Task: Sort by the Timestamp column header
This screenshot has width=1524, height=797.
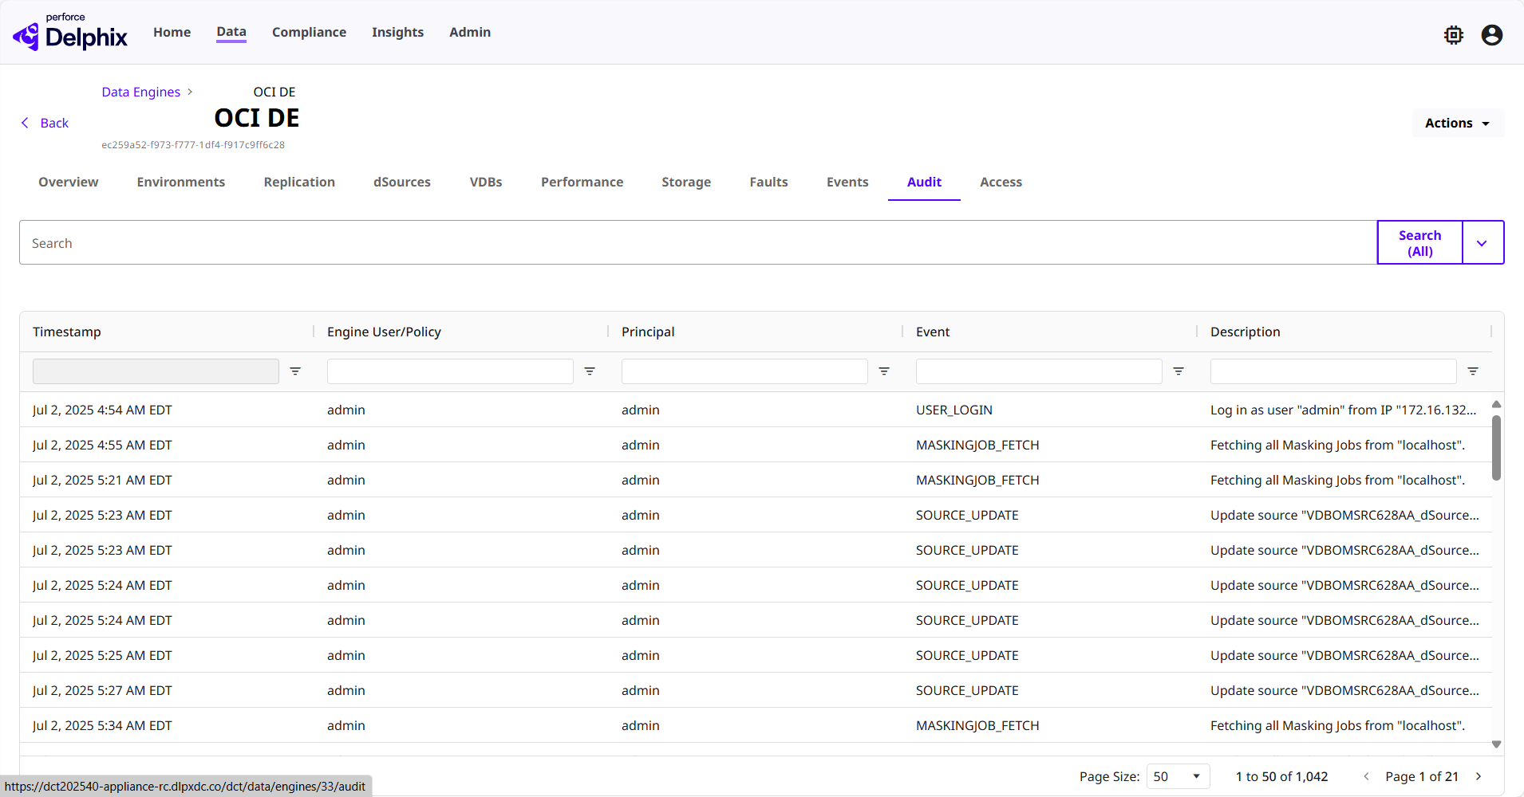Action: tap(67, 332)
